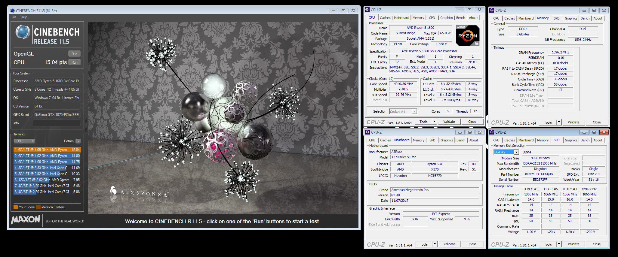Open SPD tab in Memory CPU-Z window
The width and height of the screenshot is (618, 257).
point(557,18)
